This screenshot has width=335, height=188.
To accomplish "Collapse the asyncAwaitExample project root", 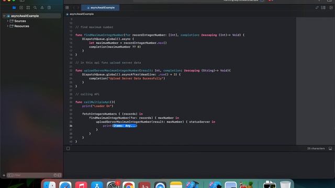I will tap(4, 16).
